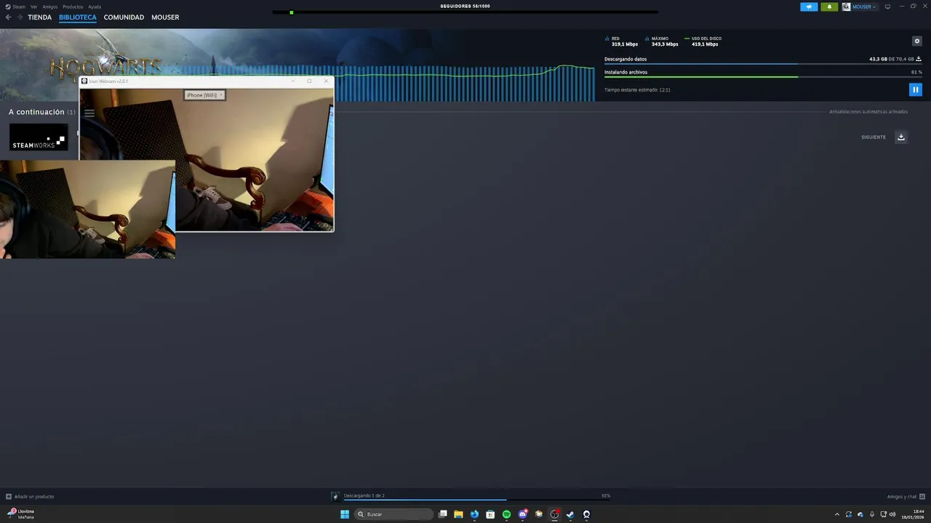Show hidden system tray icons
This screenshot has width=931, height=523.
click(836, 514)
